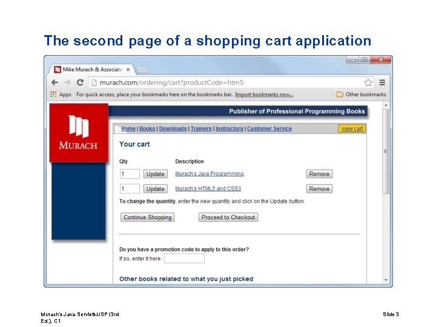
Task: Click the promotion code input field
Action: tap(184, 259)
